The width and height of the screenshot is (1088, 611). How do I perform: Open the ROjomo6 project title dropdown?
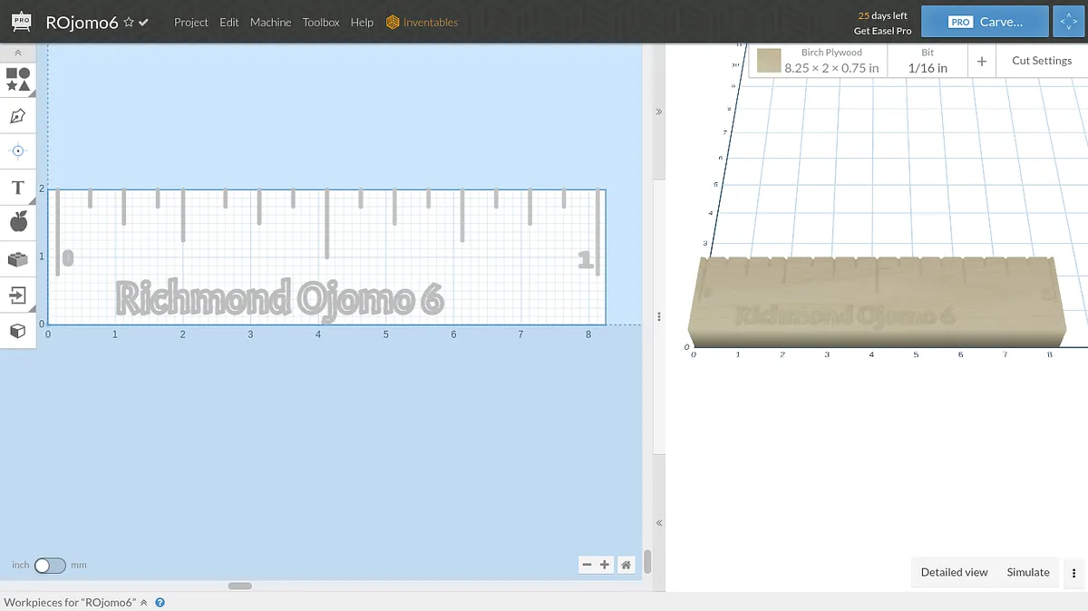pos(82,23)
